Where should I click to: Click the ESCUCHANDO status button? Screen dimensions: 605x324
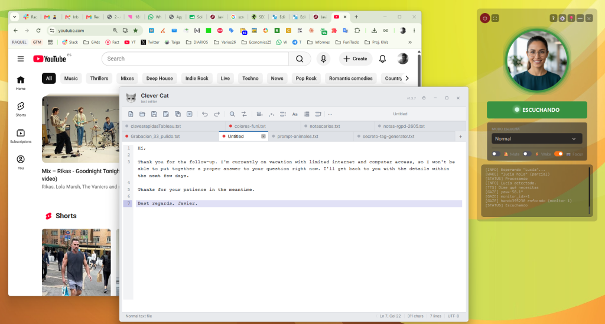click(x=536, y=109)
